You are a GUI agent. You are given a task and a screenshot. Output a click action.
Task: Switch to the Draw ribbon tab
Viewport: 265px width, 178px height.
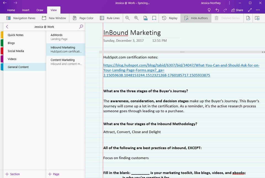click(40, 10)
